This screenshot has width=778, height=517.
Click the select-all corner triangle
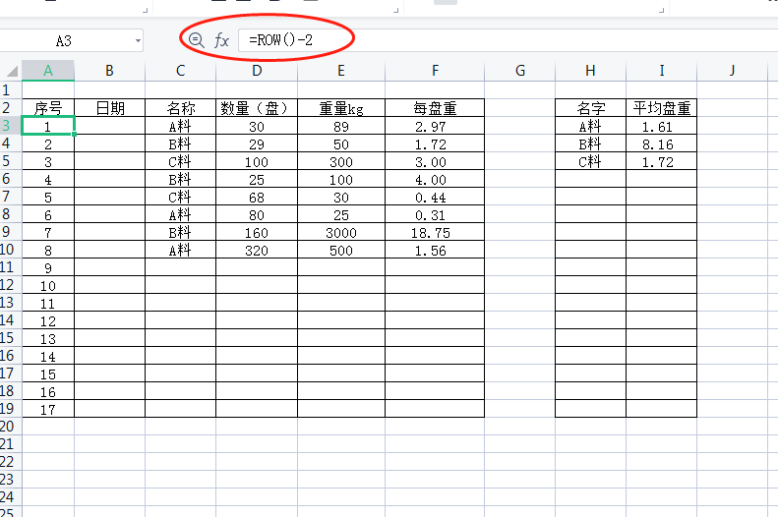(x=12, y=71)
